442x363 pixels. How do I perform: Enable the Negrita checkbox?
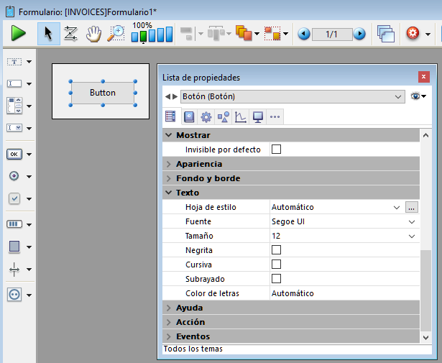tap(276, 250)
